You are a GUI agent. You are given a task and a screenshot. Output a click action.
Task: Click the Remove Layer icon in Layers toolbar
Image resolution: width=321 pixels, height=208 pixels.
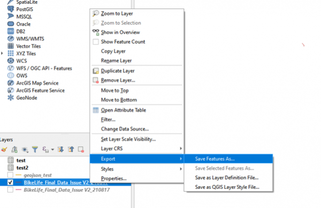[81, 149]
